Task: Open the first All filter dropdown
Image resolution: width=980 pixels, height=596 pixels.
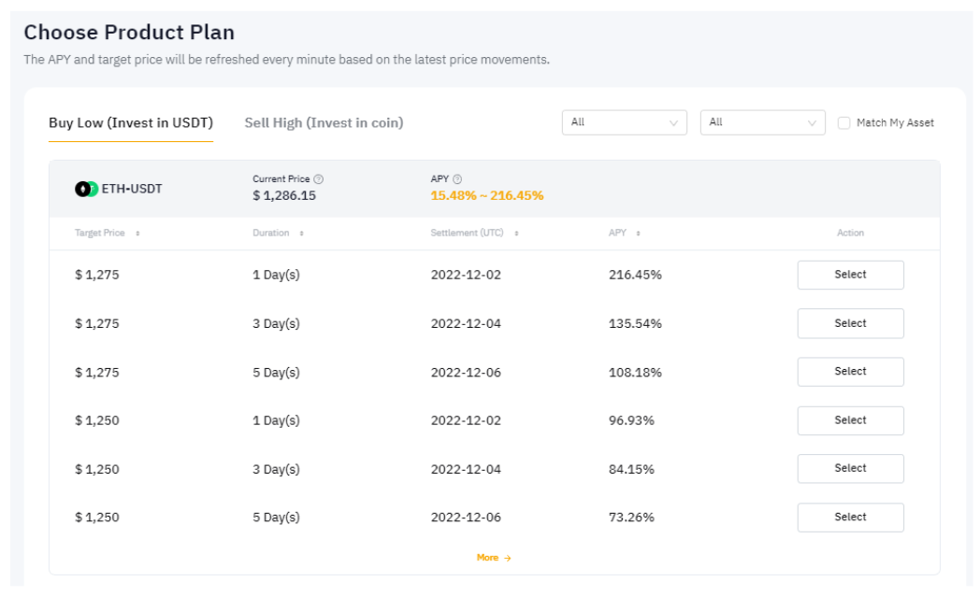Action: tap(627, 122)
